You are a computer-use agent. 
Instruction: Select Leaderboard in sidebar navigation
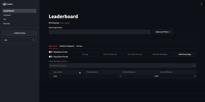[x=8, y=11]
